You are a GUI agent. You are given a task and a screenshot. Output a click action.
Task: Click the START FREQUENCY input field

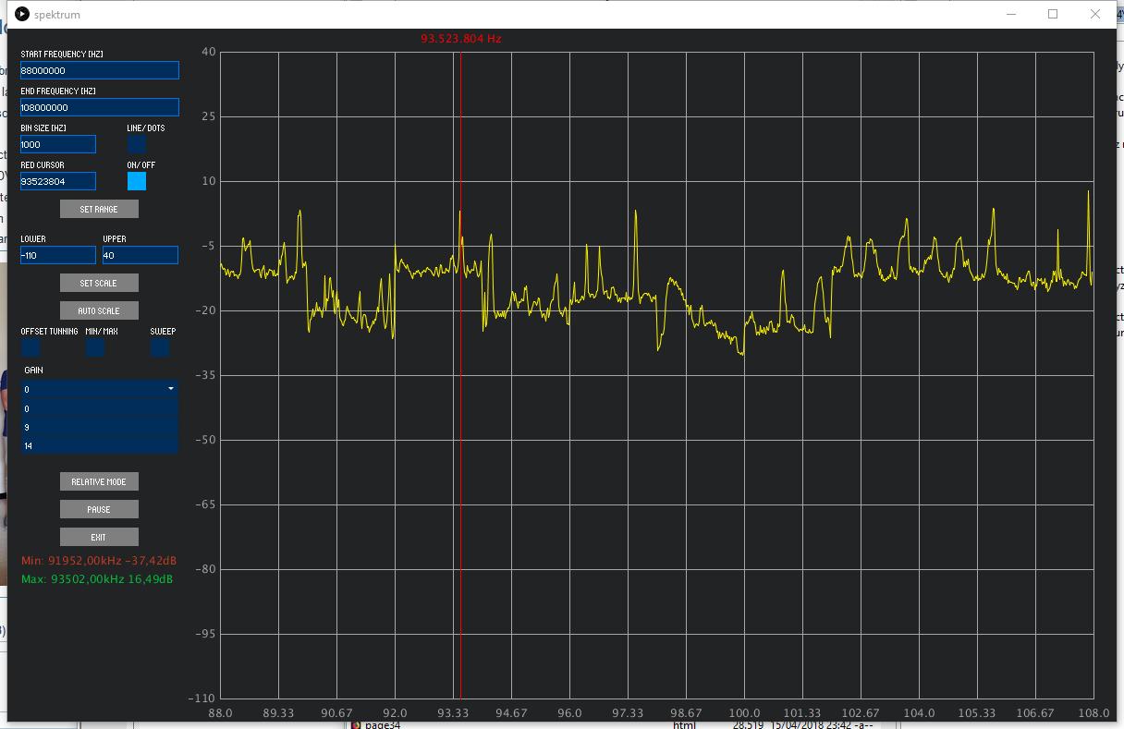coord(99,70)
